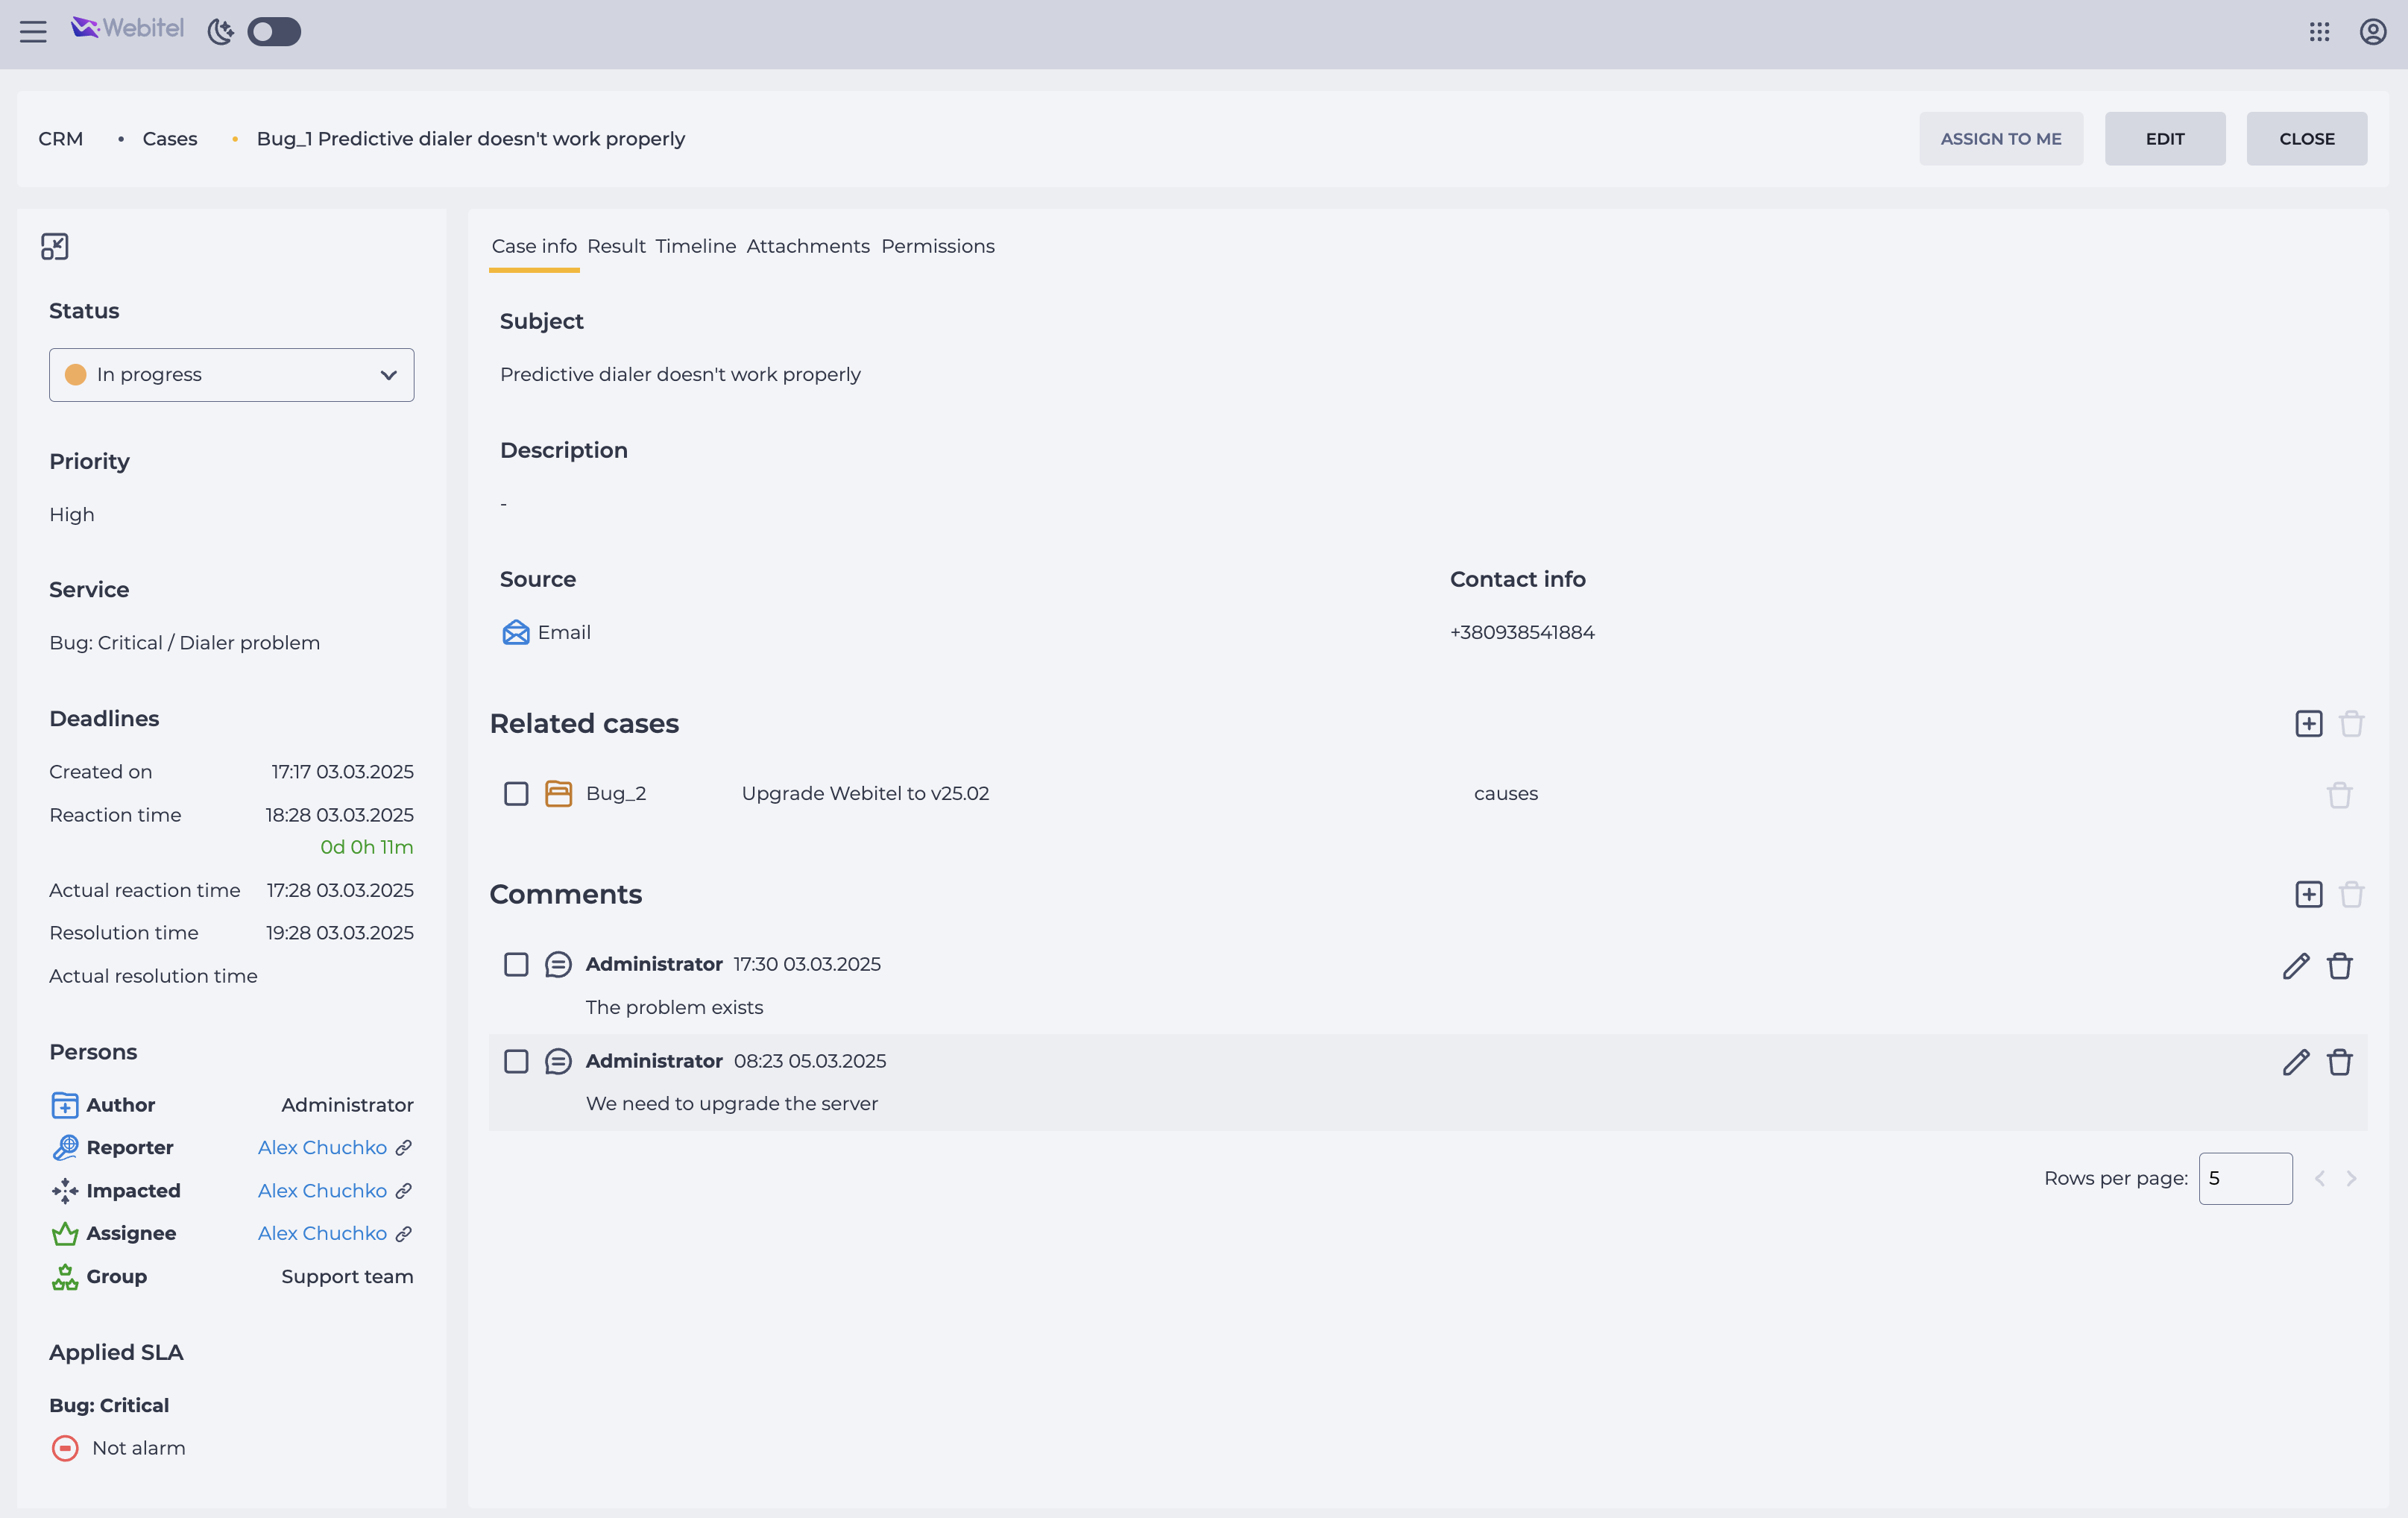Check the 08:23 05.03.2025 comment checkbox

(x=516, y=1061)
